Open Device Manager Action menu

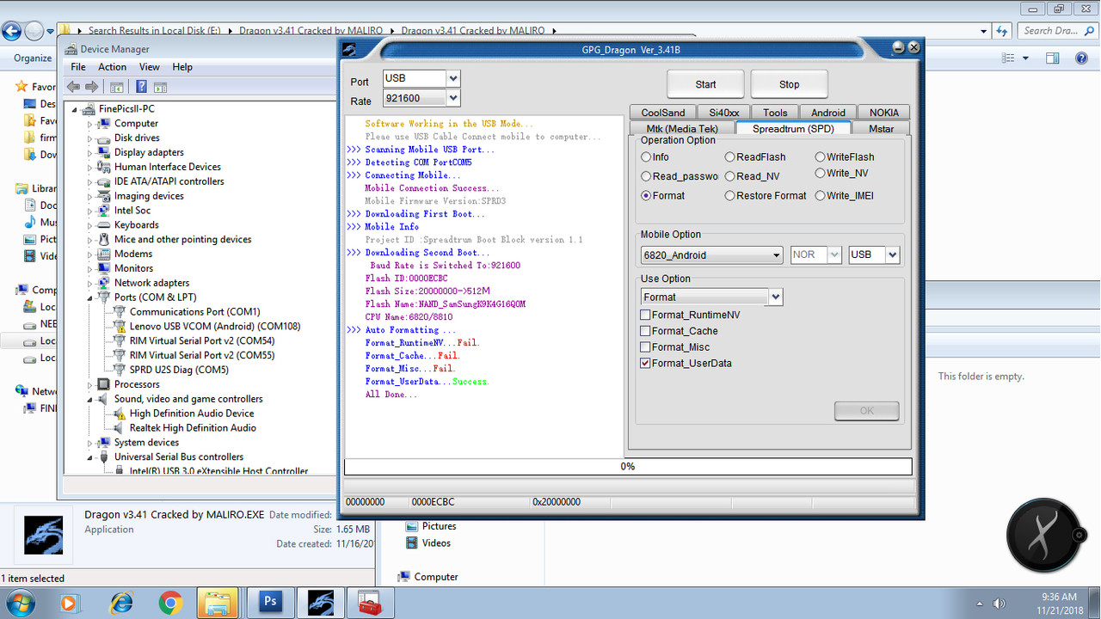tap(112, 67)
